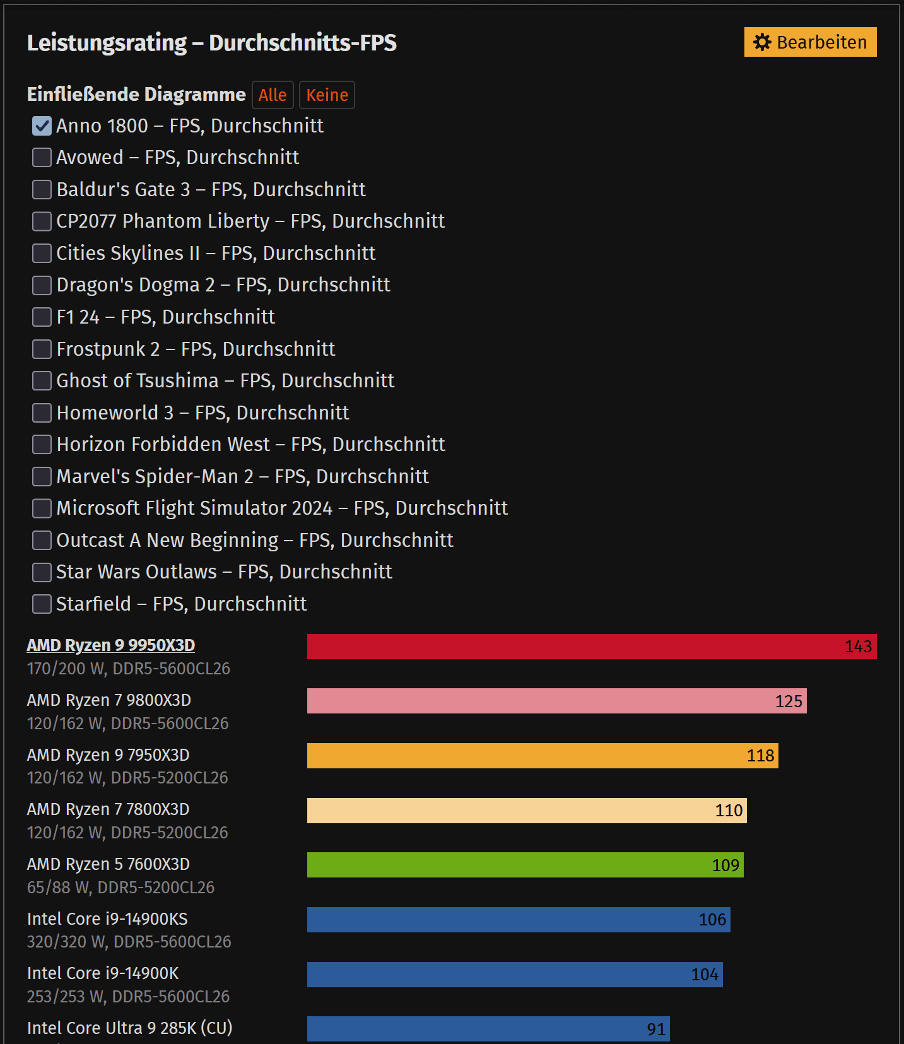Select Intel Core i9-14900K label
This screenshot has height=1044, width=904.
pyautogui.click(x=103, y=973)
